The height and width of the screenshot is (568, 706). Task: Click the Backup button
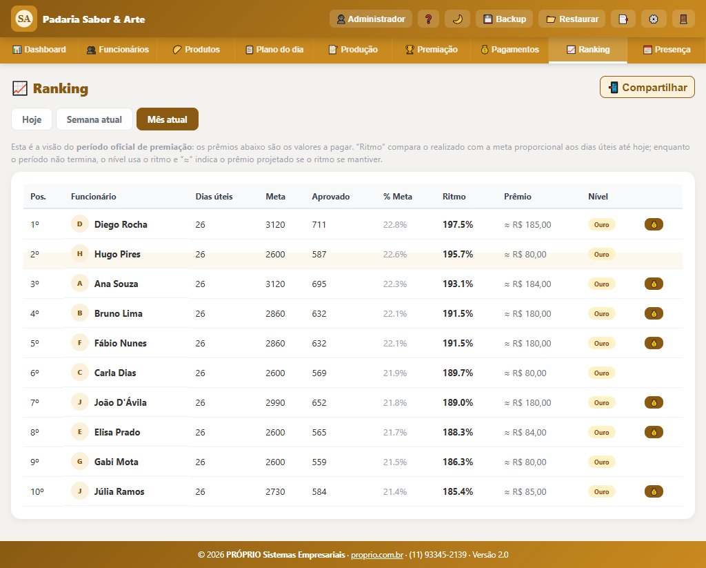pos(504,19)
